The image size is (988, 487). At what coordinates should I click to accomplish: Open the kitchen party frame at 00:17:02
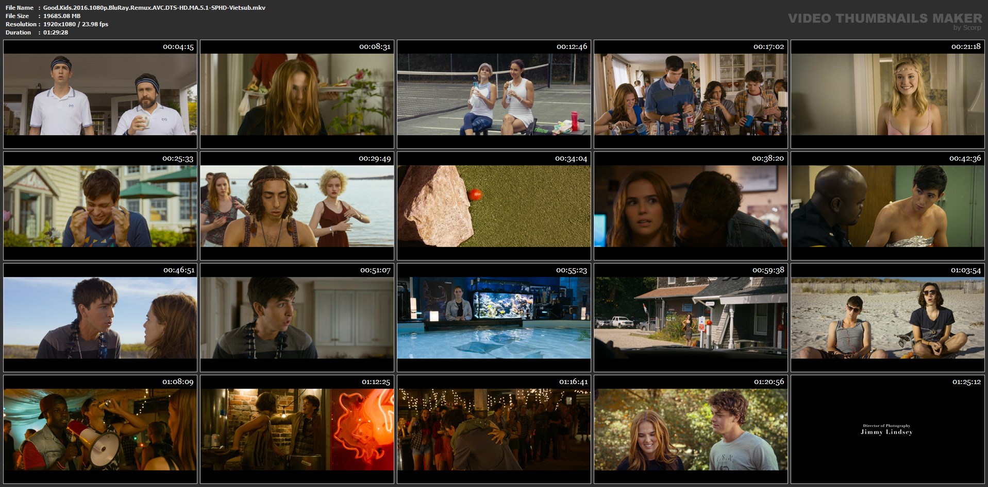(691, 94)
